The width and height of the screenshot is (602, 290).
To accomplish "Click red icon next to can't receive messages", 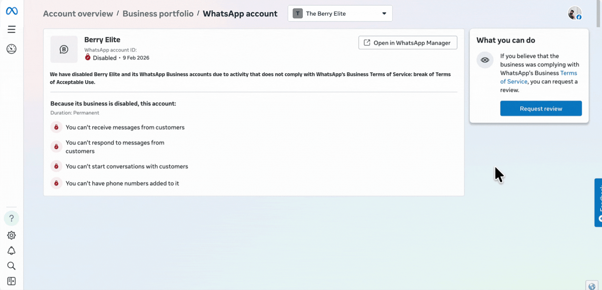I will click(56, 127).
